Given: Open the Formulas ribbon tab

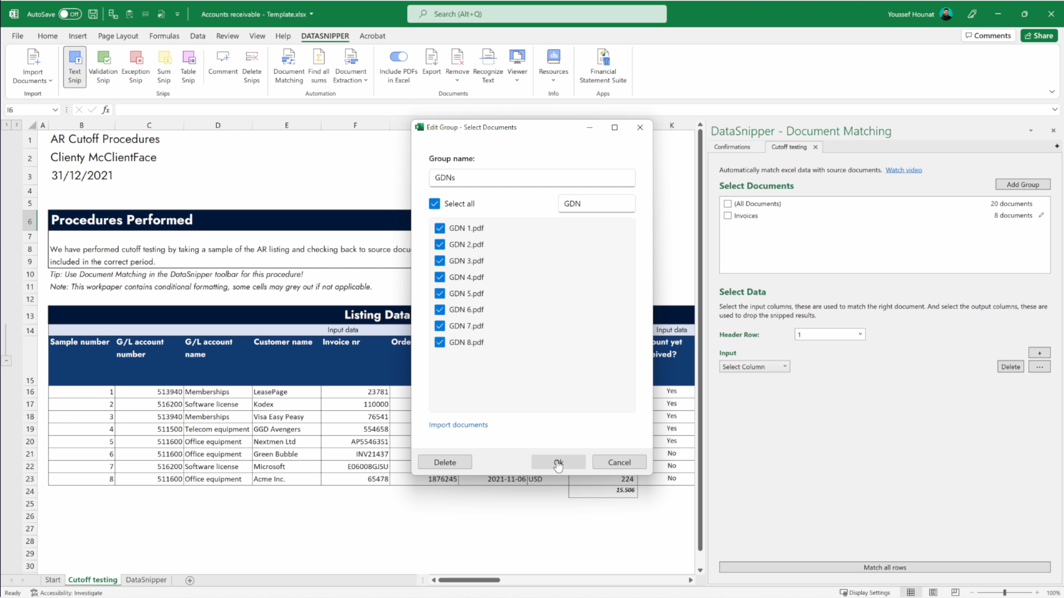Looking at the screenshot, I should [164, 35].
